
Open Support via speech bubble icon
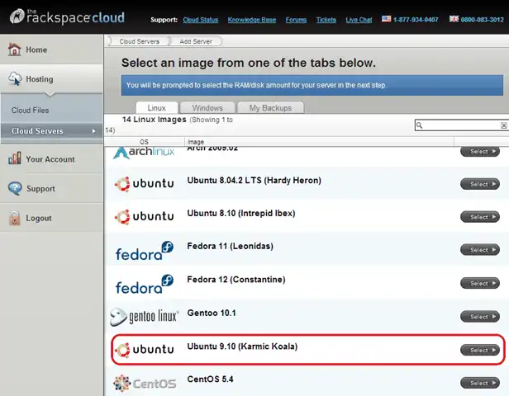[14, 189]
